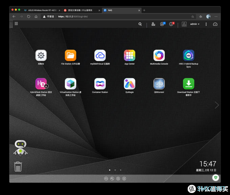Bookmark page with star icon
The width and height of the screenshot is (230, 195).
click(x=193, y=17)
